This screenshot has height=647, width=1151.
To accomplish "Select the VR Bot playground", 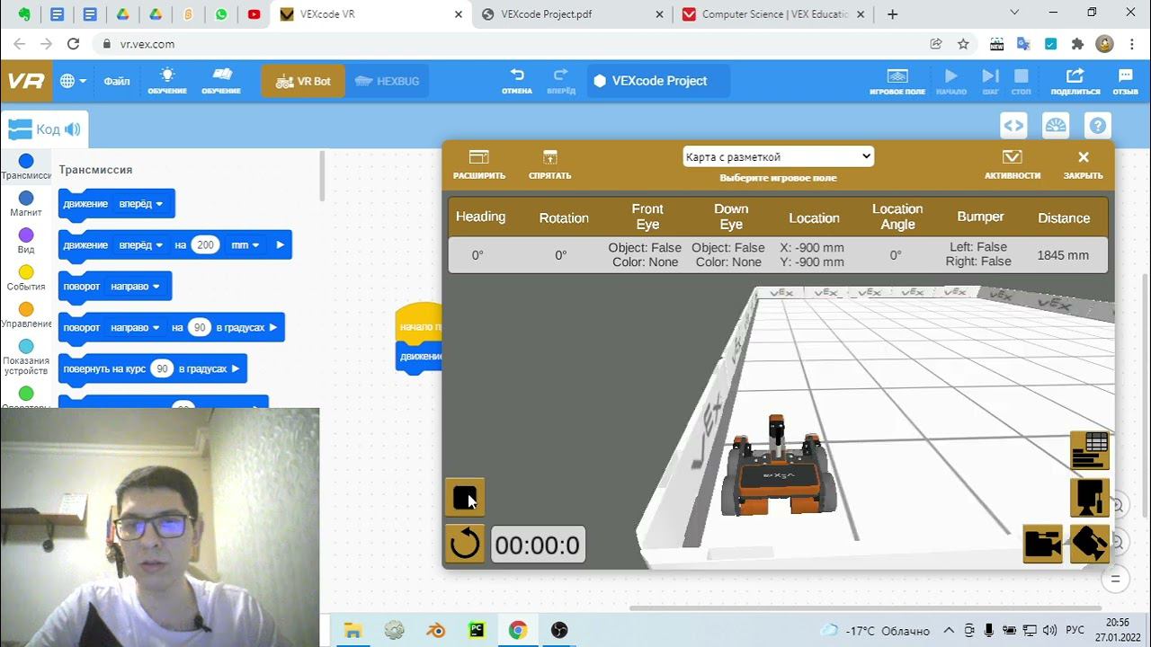I will (x=303, y=81).
